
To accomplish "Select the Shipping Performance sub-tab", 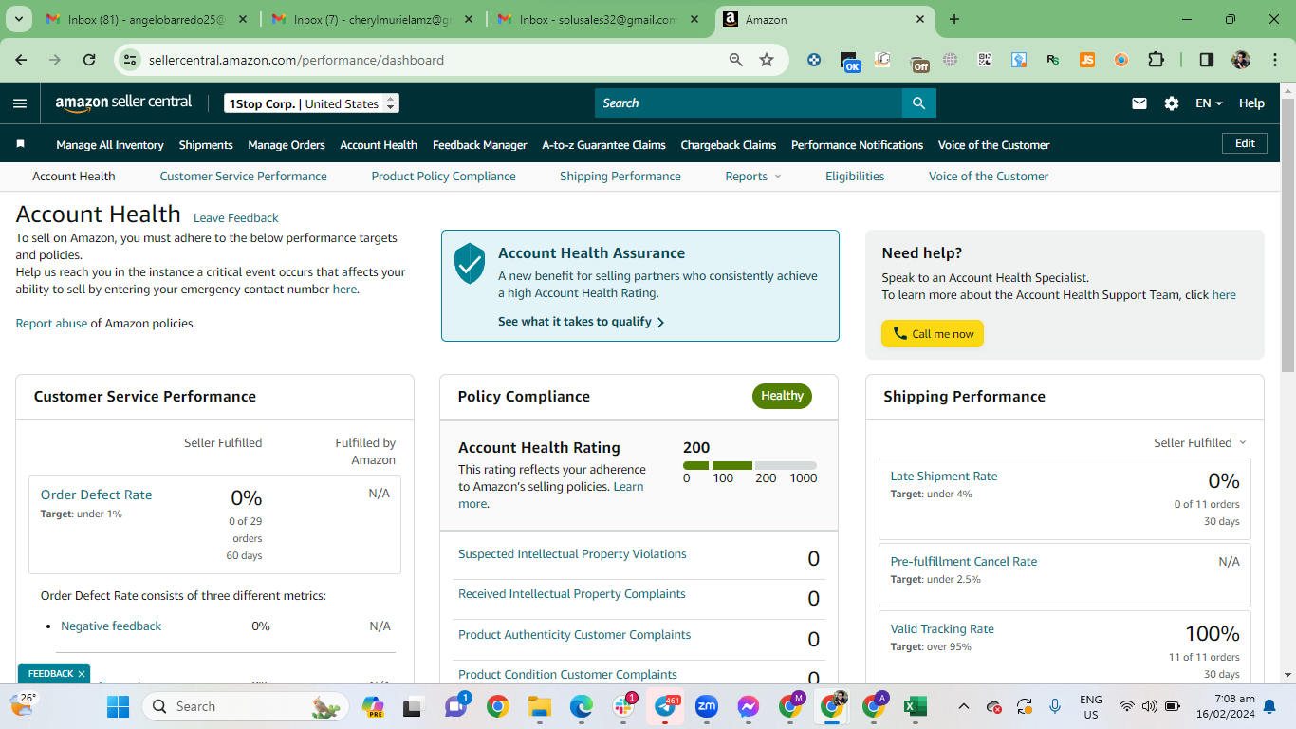I will [620, 177].
